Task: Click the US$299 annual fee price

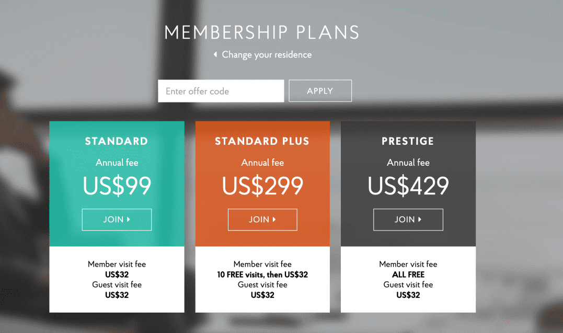Action: tap(262, 186)
